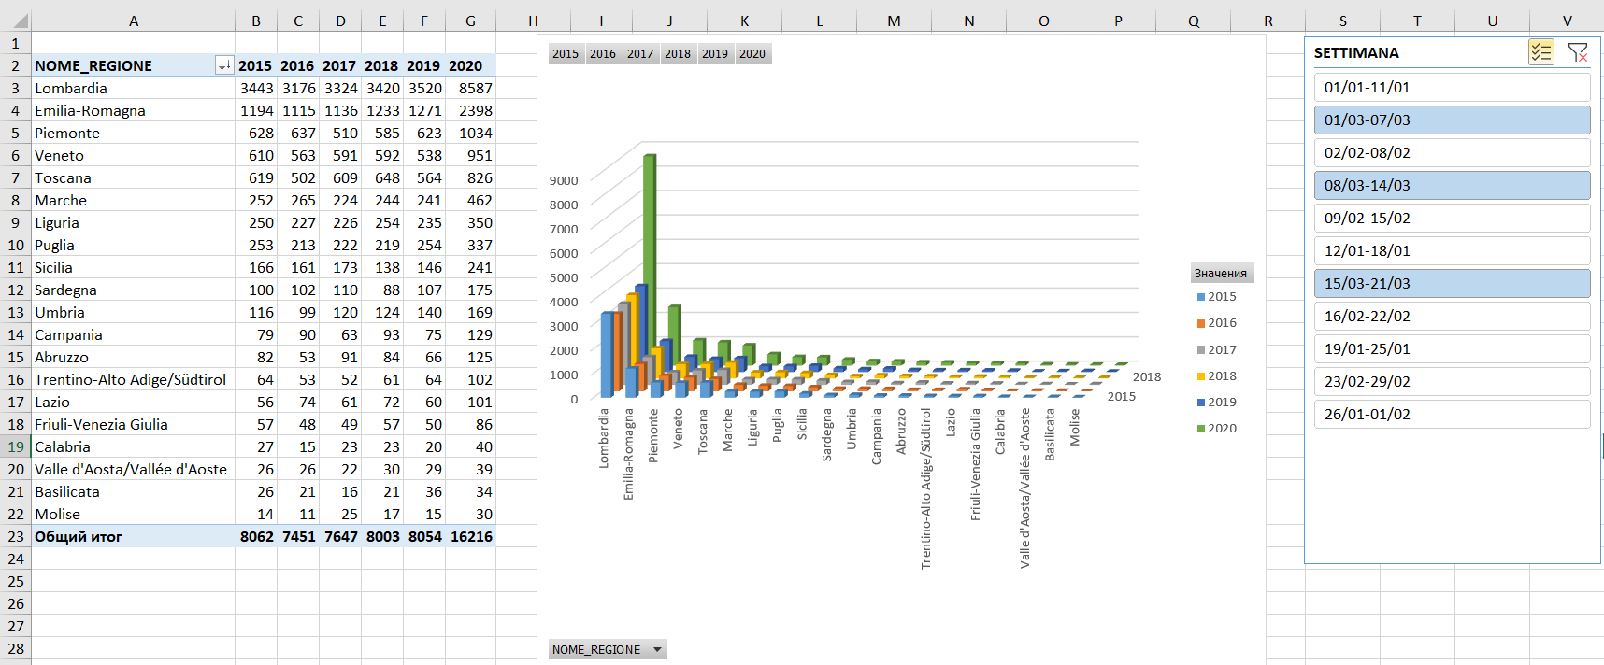Select row 23 header
The height and width of the screenshot is (665, 1604).
pyautogui.click(x=16, y=536)
